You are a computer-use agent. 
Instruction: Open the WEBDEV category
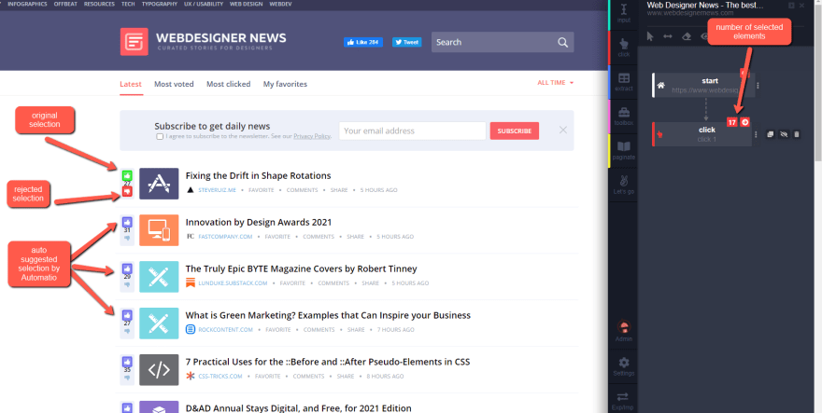click(280, 4)
